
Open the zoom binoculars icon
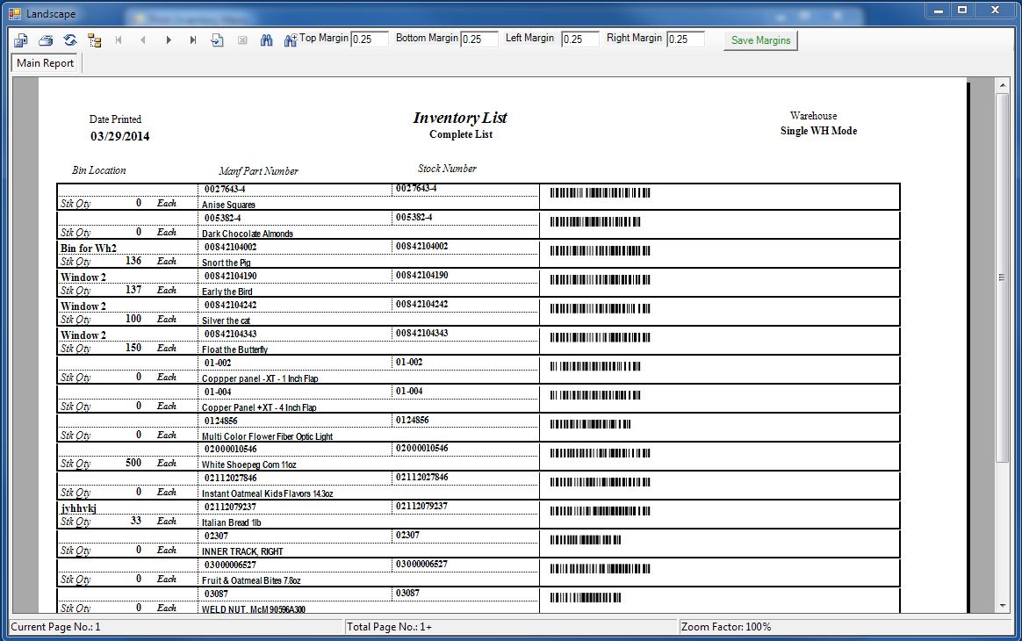tap(291, 40)
